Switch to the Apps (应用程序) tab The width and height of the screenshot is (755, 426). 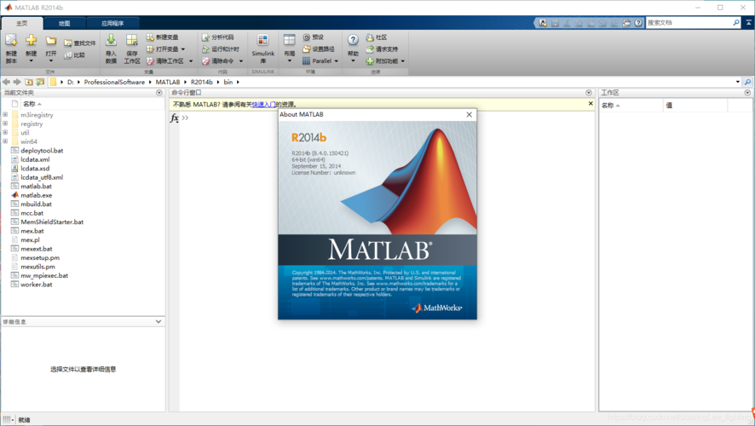point(112,23)
